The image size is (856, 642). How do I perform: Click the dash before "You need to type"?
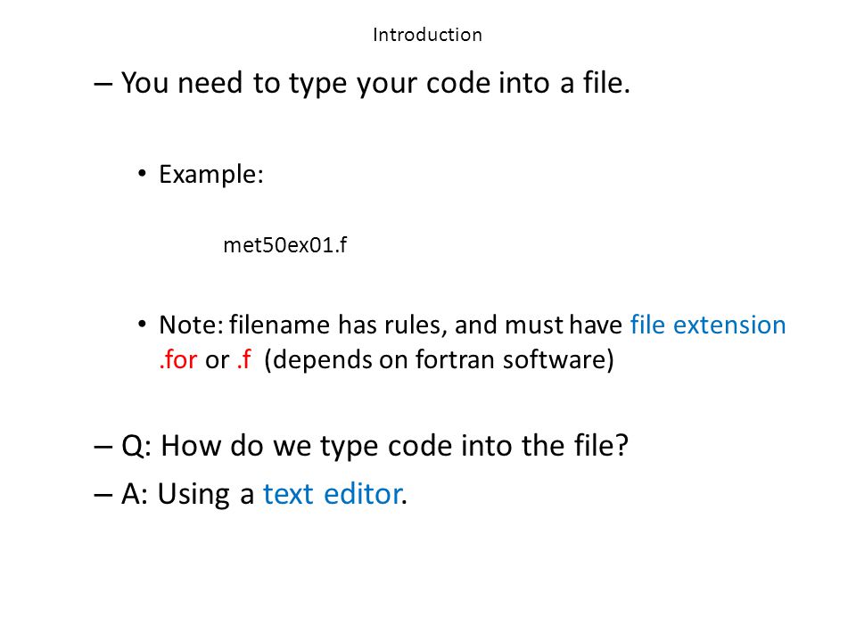pyautogui.click(x=103, y=84)
